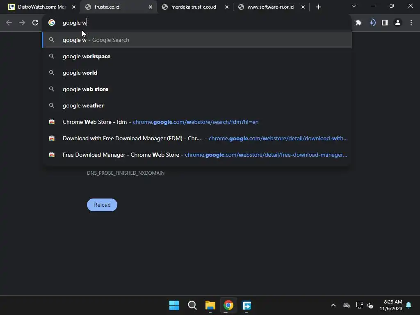
Task: Open Chrome three-dot menu
Action: (411, 23)
